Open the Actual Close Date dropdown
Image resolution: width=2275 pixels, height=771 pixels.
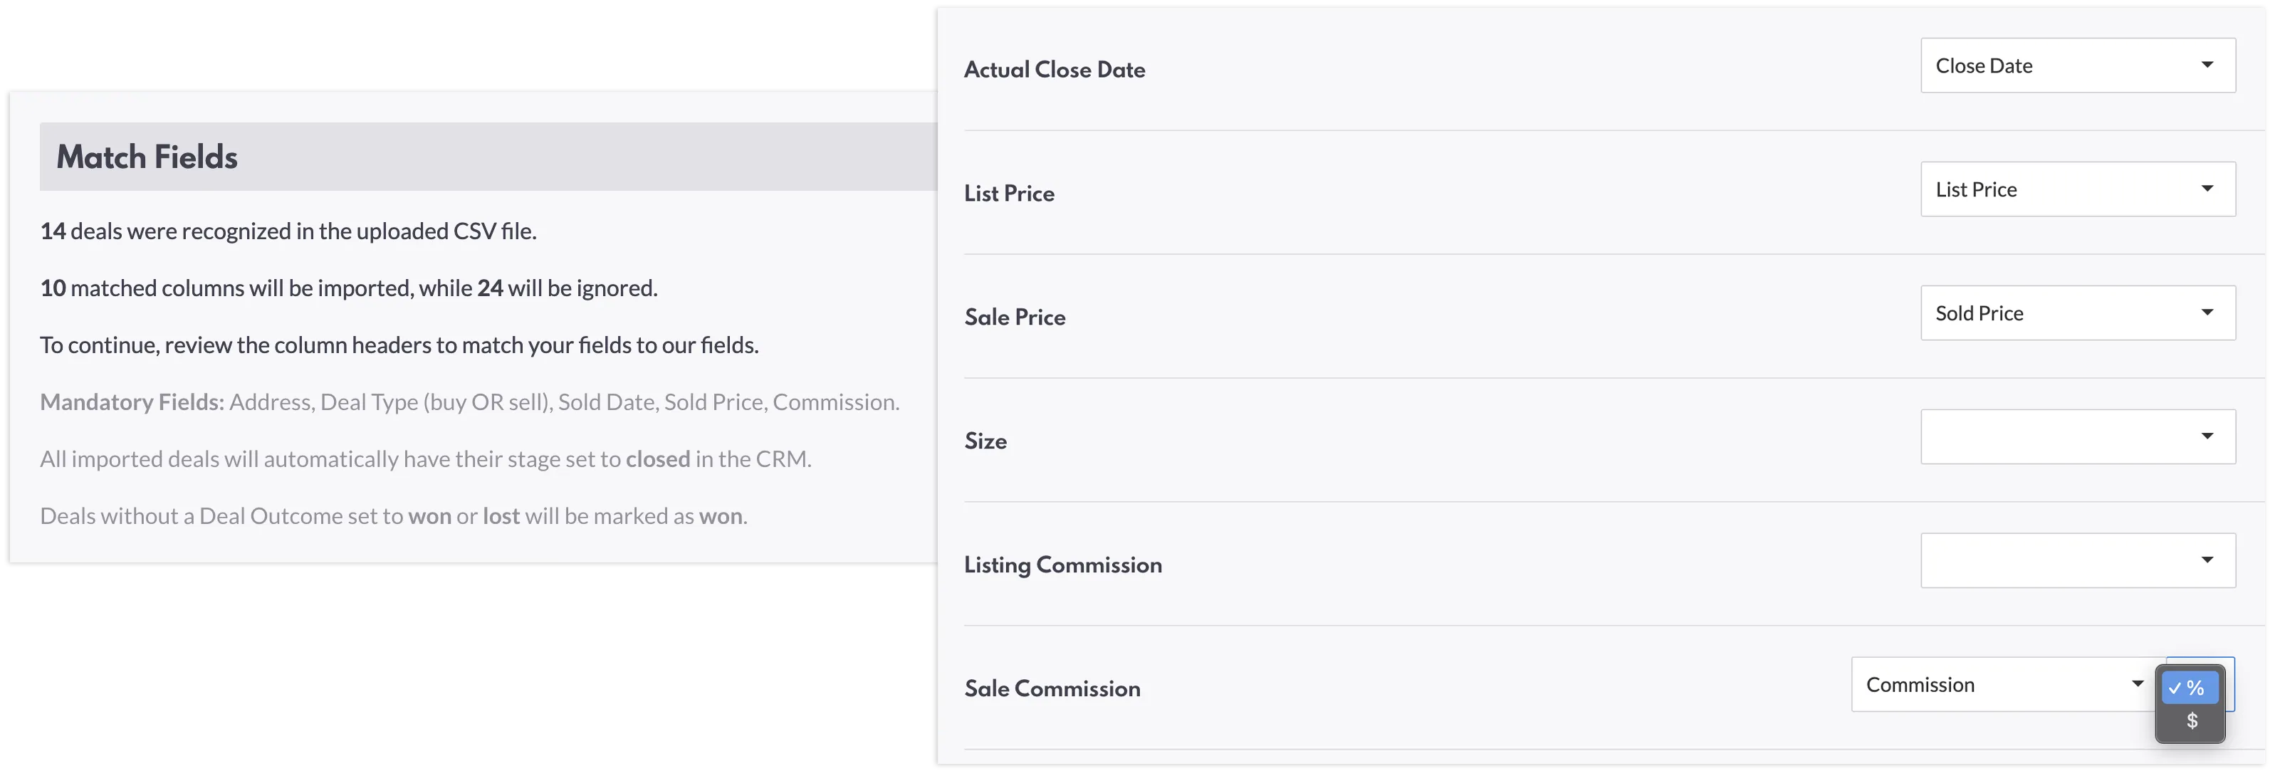tap(2077, 65)
